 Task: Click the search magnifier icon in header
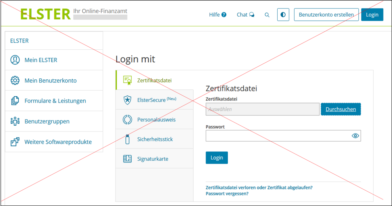point(267,15)
